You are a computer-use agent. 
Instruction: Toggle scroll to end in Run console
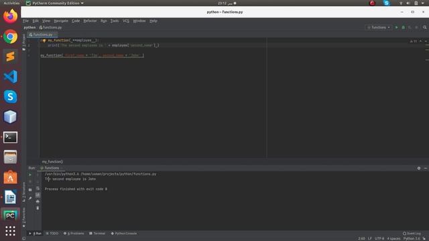pos(38,195)
